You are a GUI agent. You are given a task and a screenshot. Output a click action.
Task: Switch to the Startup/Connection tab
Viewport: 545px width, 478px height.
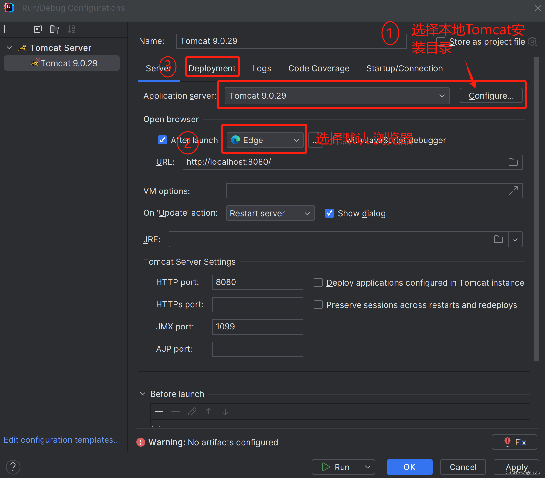405,68
